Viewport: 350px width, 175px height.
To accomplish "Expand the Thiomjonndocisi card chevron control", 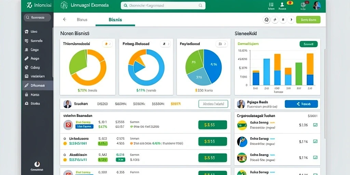I will point(107,44).
